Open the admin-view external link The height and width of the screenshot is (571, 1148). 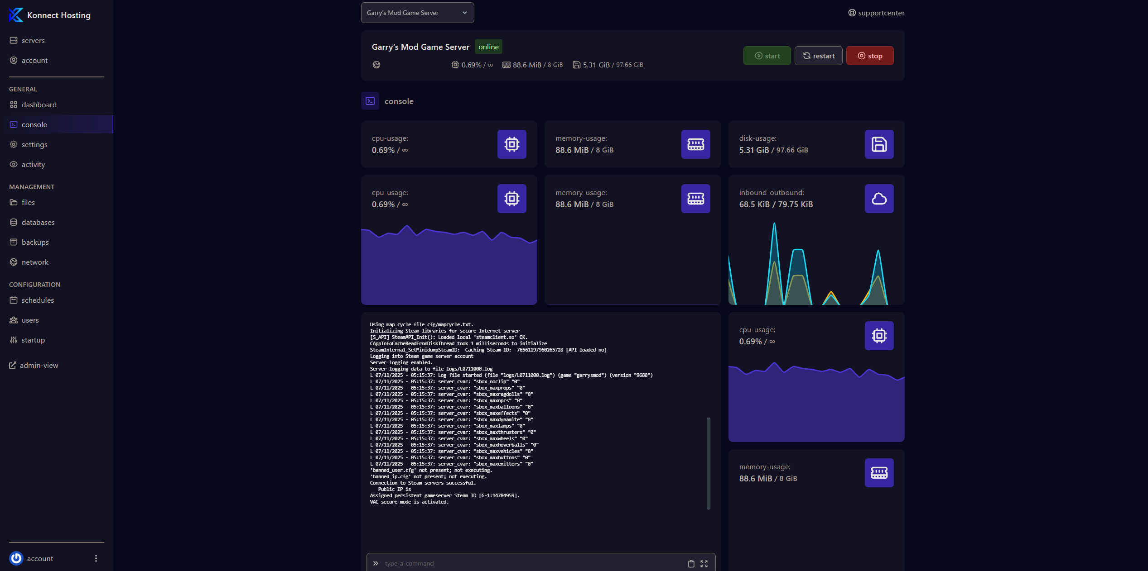point(34,365)
